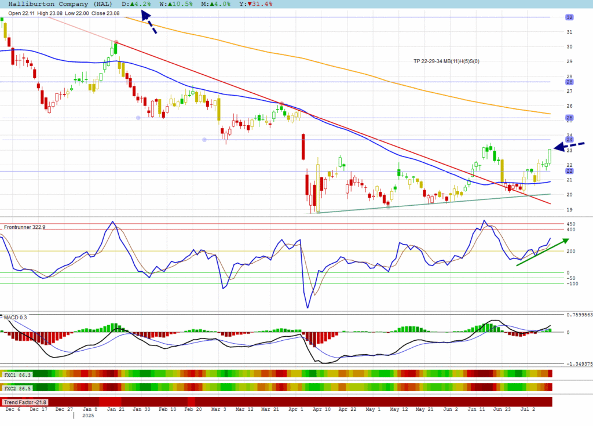
Task: Select the blue 22 price level tag
Action: pyautogui.click(x=569, y=171)
